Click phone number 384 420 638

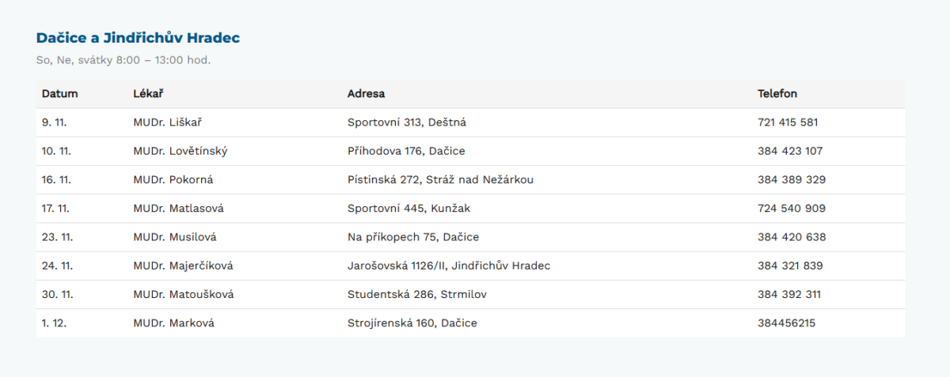791,237
